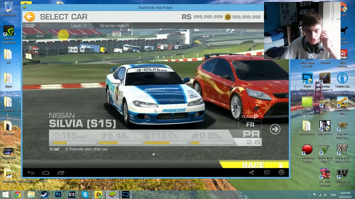Click the volume icon in system tray

point(325,195)
